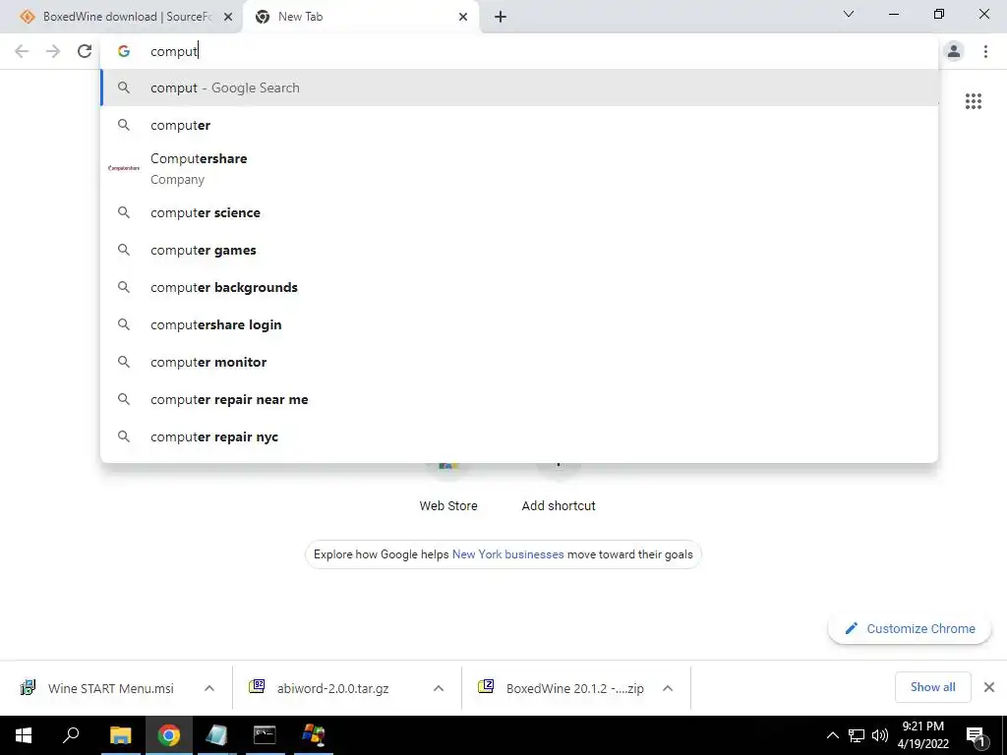This screenshot has height=755, width=1007.
Task: Close the BoxedWine download tab
Action: 227,17
